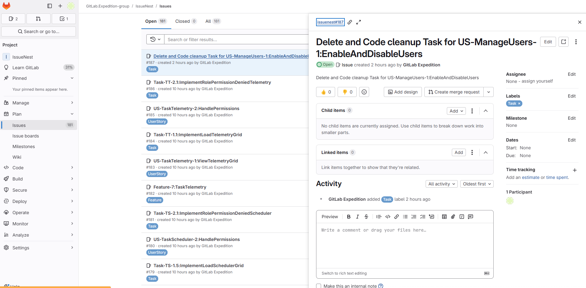Give a thumbs up reaction

326,92
